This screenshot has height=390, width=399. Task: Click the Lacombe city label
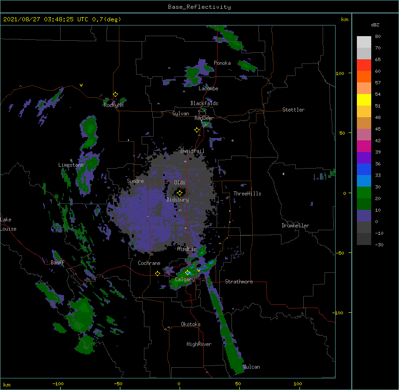pos(208,88)
